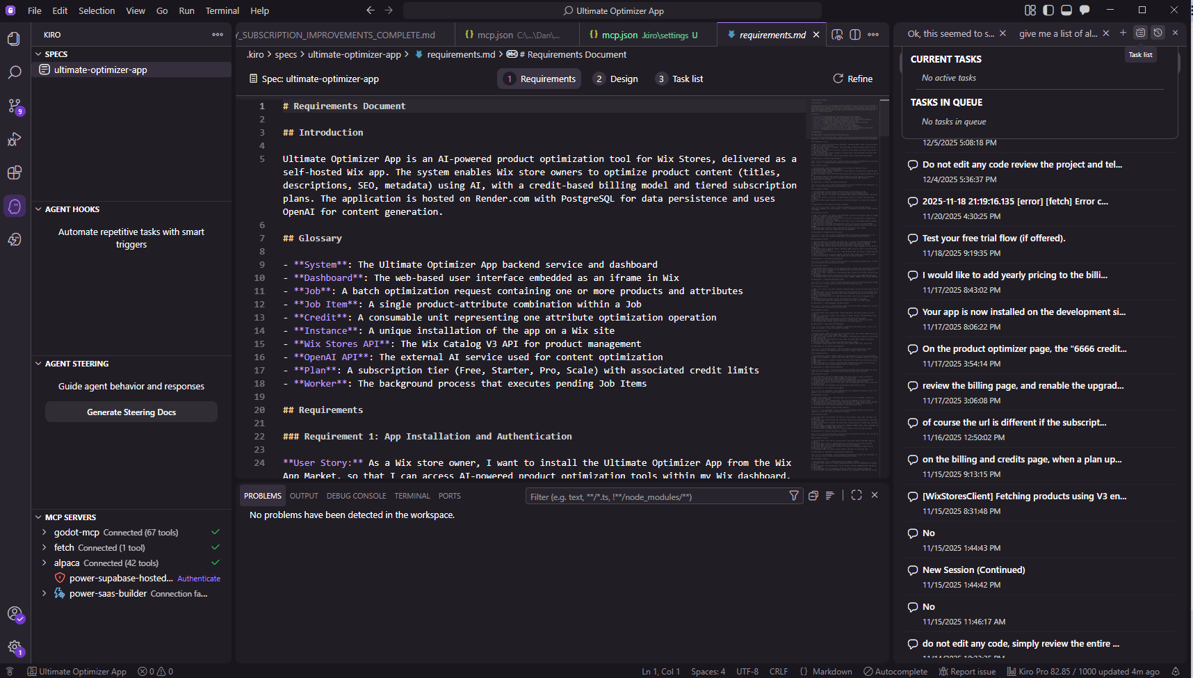
Task: Open the Kiro ghost panel
Action: 15,206
